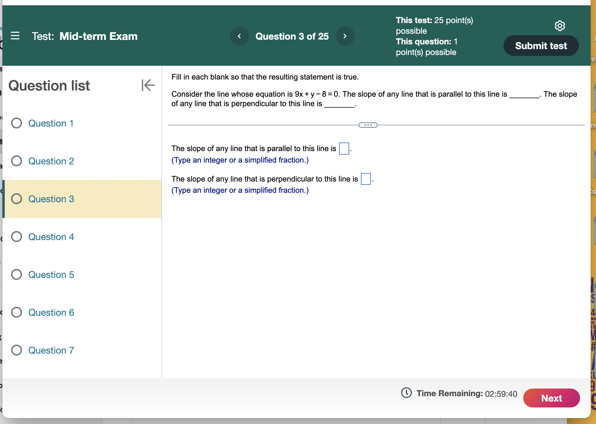
Task: Open Question 5 from the list
Action: pos(51,274)
